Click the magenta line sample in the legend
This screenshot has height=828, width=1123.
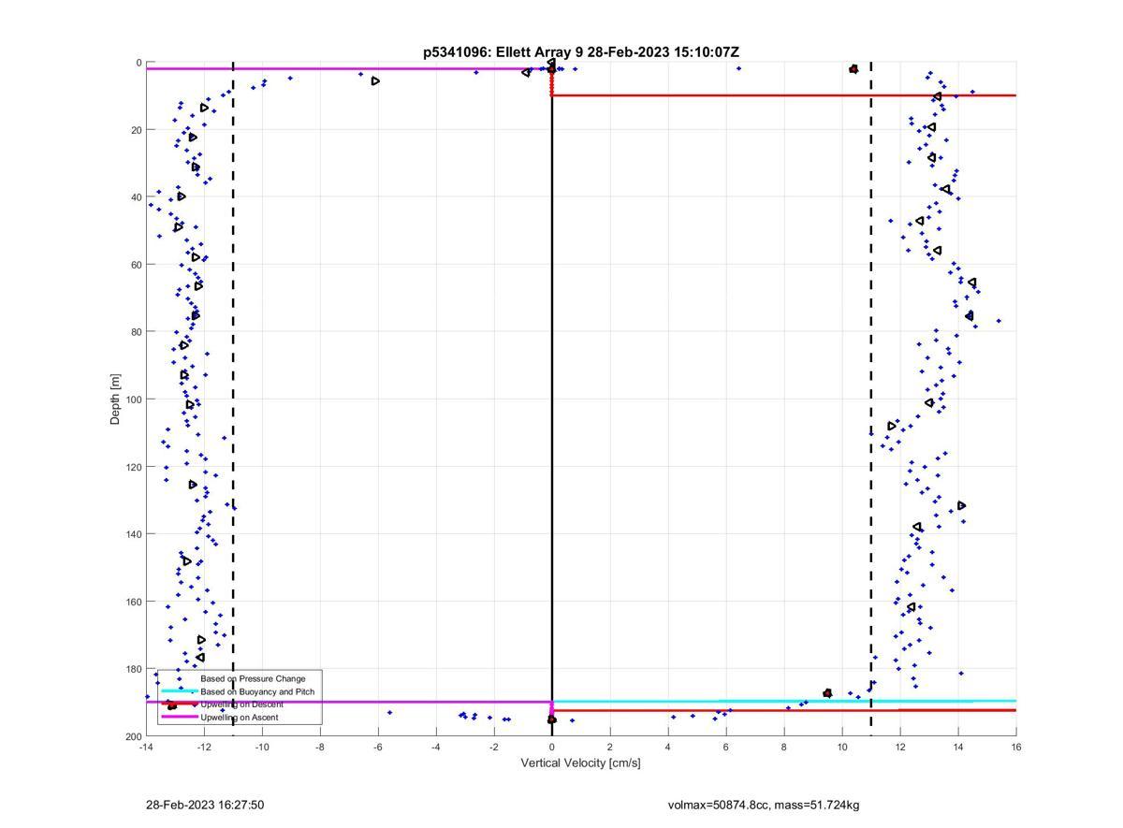click(x=179, y=718)
